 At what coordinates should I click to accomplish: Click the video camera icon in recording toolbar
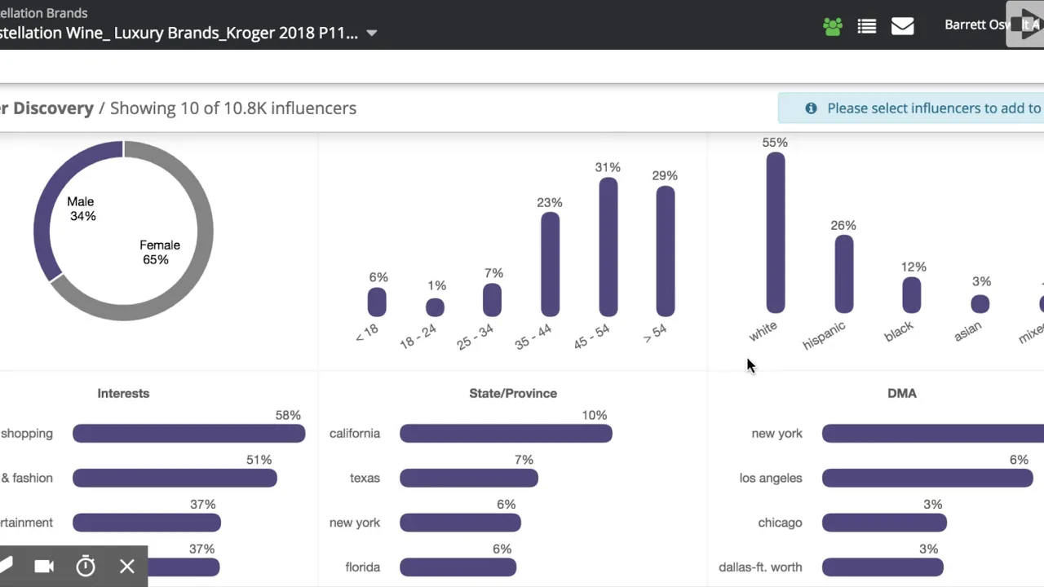pyautogui.click(x=44, y=566)
